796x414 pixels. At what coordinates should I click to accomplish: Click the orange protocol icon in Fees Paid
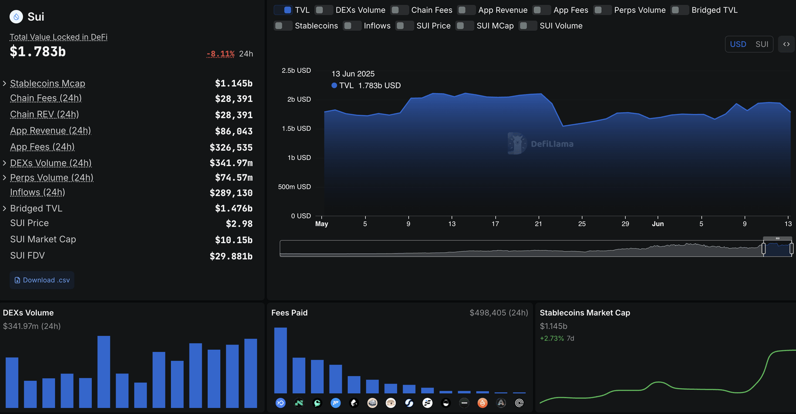tap(482, 403)
